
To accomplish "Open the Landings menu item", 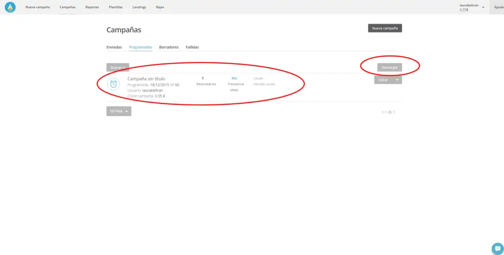I will click(139, 7).
